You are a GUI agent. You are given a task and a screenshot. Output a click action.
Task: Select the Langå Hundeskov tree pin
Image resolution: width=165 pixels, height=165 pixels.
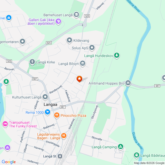pyautogui.click(x=117, y=55)
